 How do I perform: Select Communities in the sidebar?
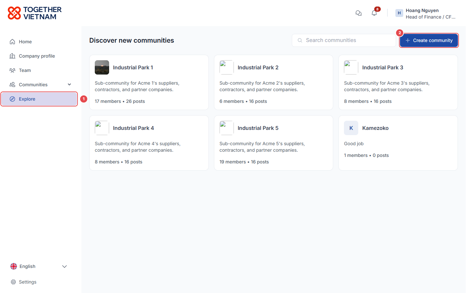pyautogui.click(x=39, y=85)
